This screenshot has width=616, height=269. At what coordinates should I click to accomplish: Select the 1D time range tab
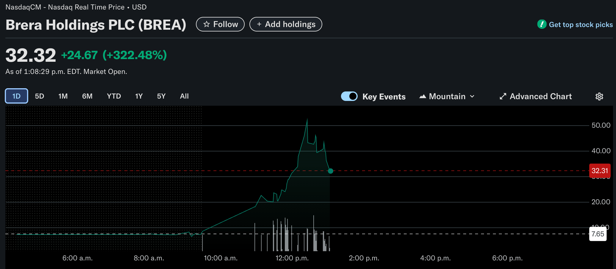click(x=17, y=96)
